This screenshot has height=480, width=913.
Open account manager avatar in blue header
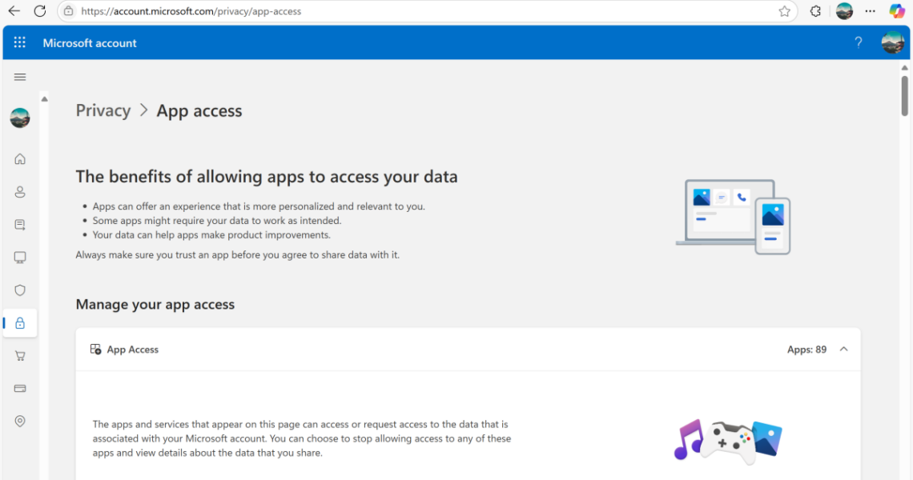click(892, 42)
